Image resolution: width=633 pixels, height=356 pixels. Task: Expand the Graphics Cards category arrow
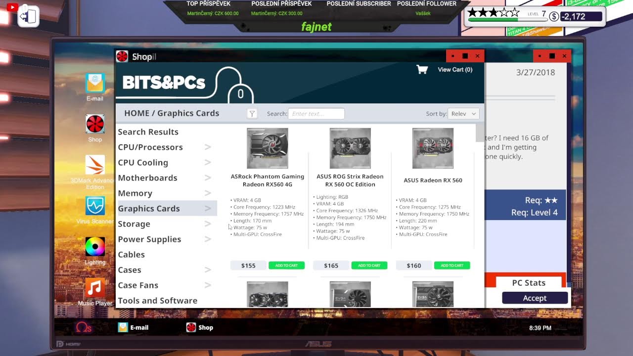(x=208, y=209)
